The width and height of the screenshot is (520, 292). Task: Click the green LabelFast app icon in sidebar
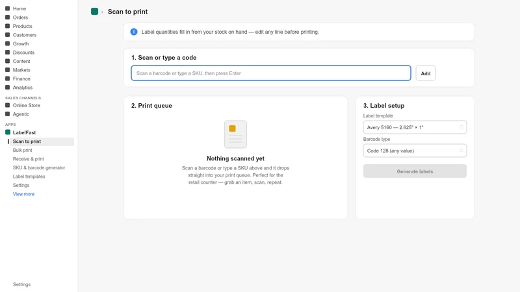(8, 132)
